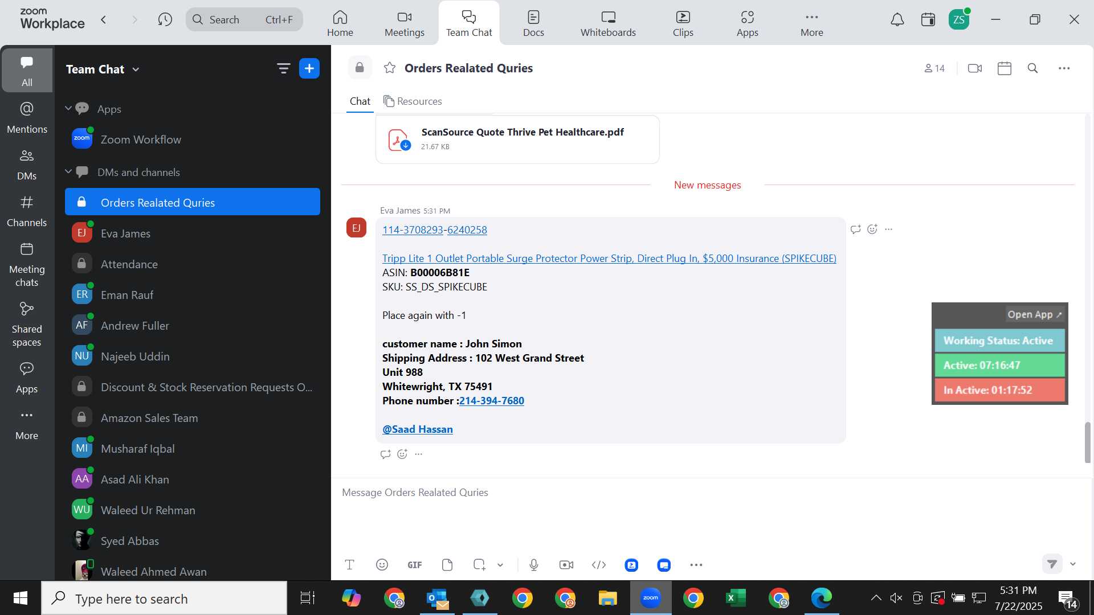The width and height of the screenshot is (1094, 615).
Task: View the 14 channel members
Action: [934, 68]
